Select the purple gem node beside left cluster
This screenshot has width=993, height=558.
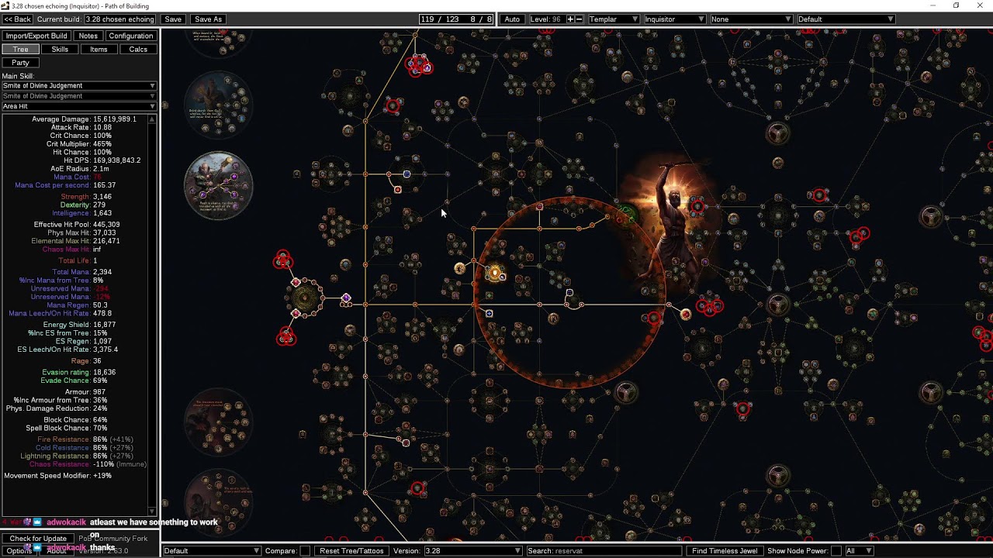(346, 298)
